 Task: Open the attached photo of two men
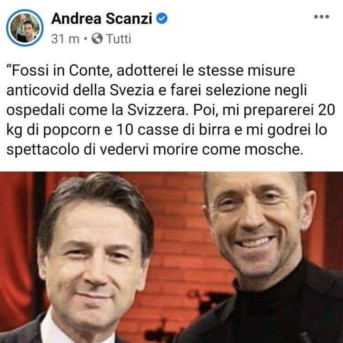coord(171,257)
